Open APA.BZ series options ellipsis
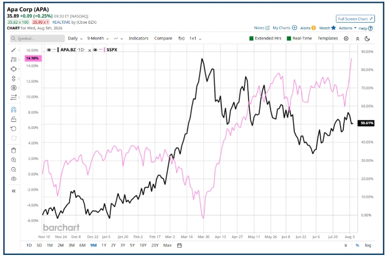Screen dimensions: 386x257 click(x=54, y=49)
